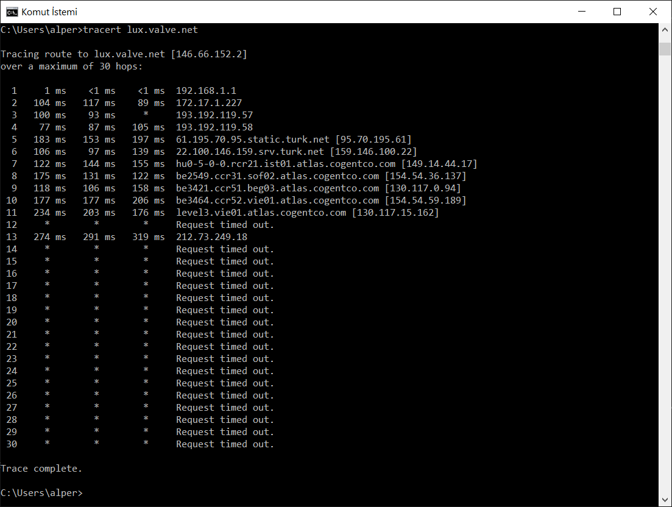
Task: Click hostname be2549.ccr31.sof02.atlas.cogentco.com
Action: [278, 176]
